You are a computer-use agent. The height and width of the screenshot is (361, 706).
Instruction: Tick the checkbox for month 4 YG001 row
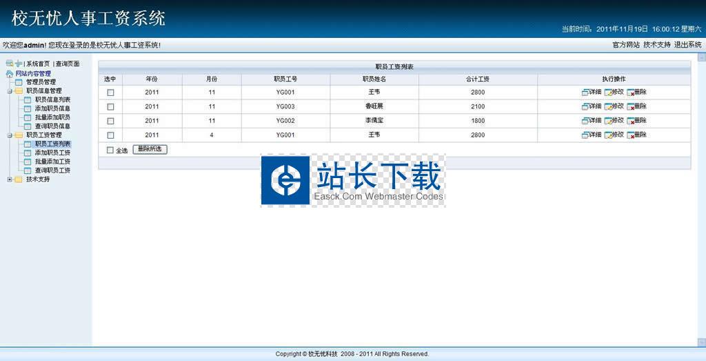pyautogui.click(x=110, y=135)
